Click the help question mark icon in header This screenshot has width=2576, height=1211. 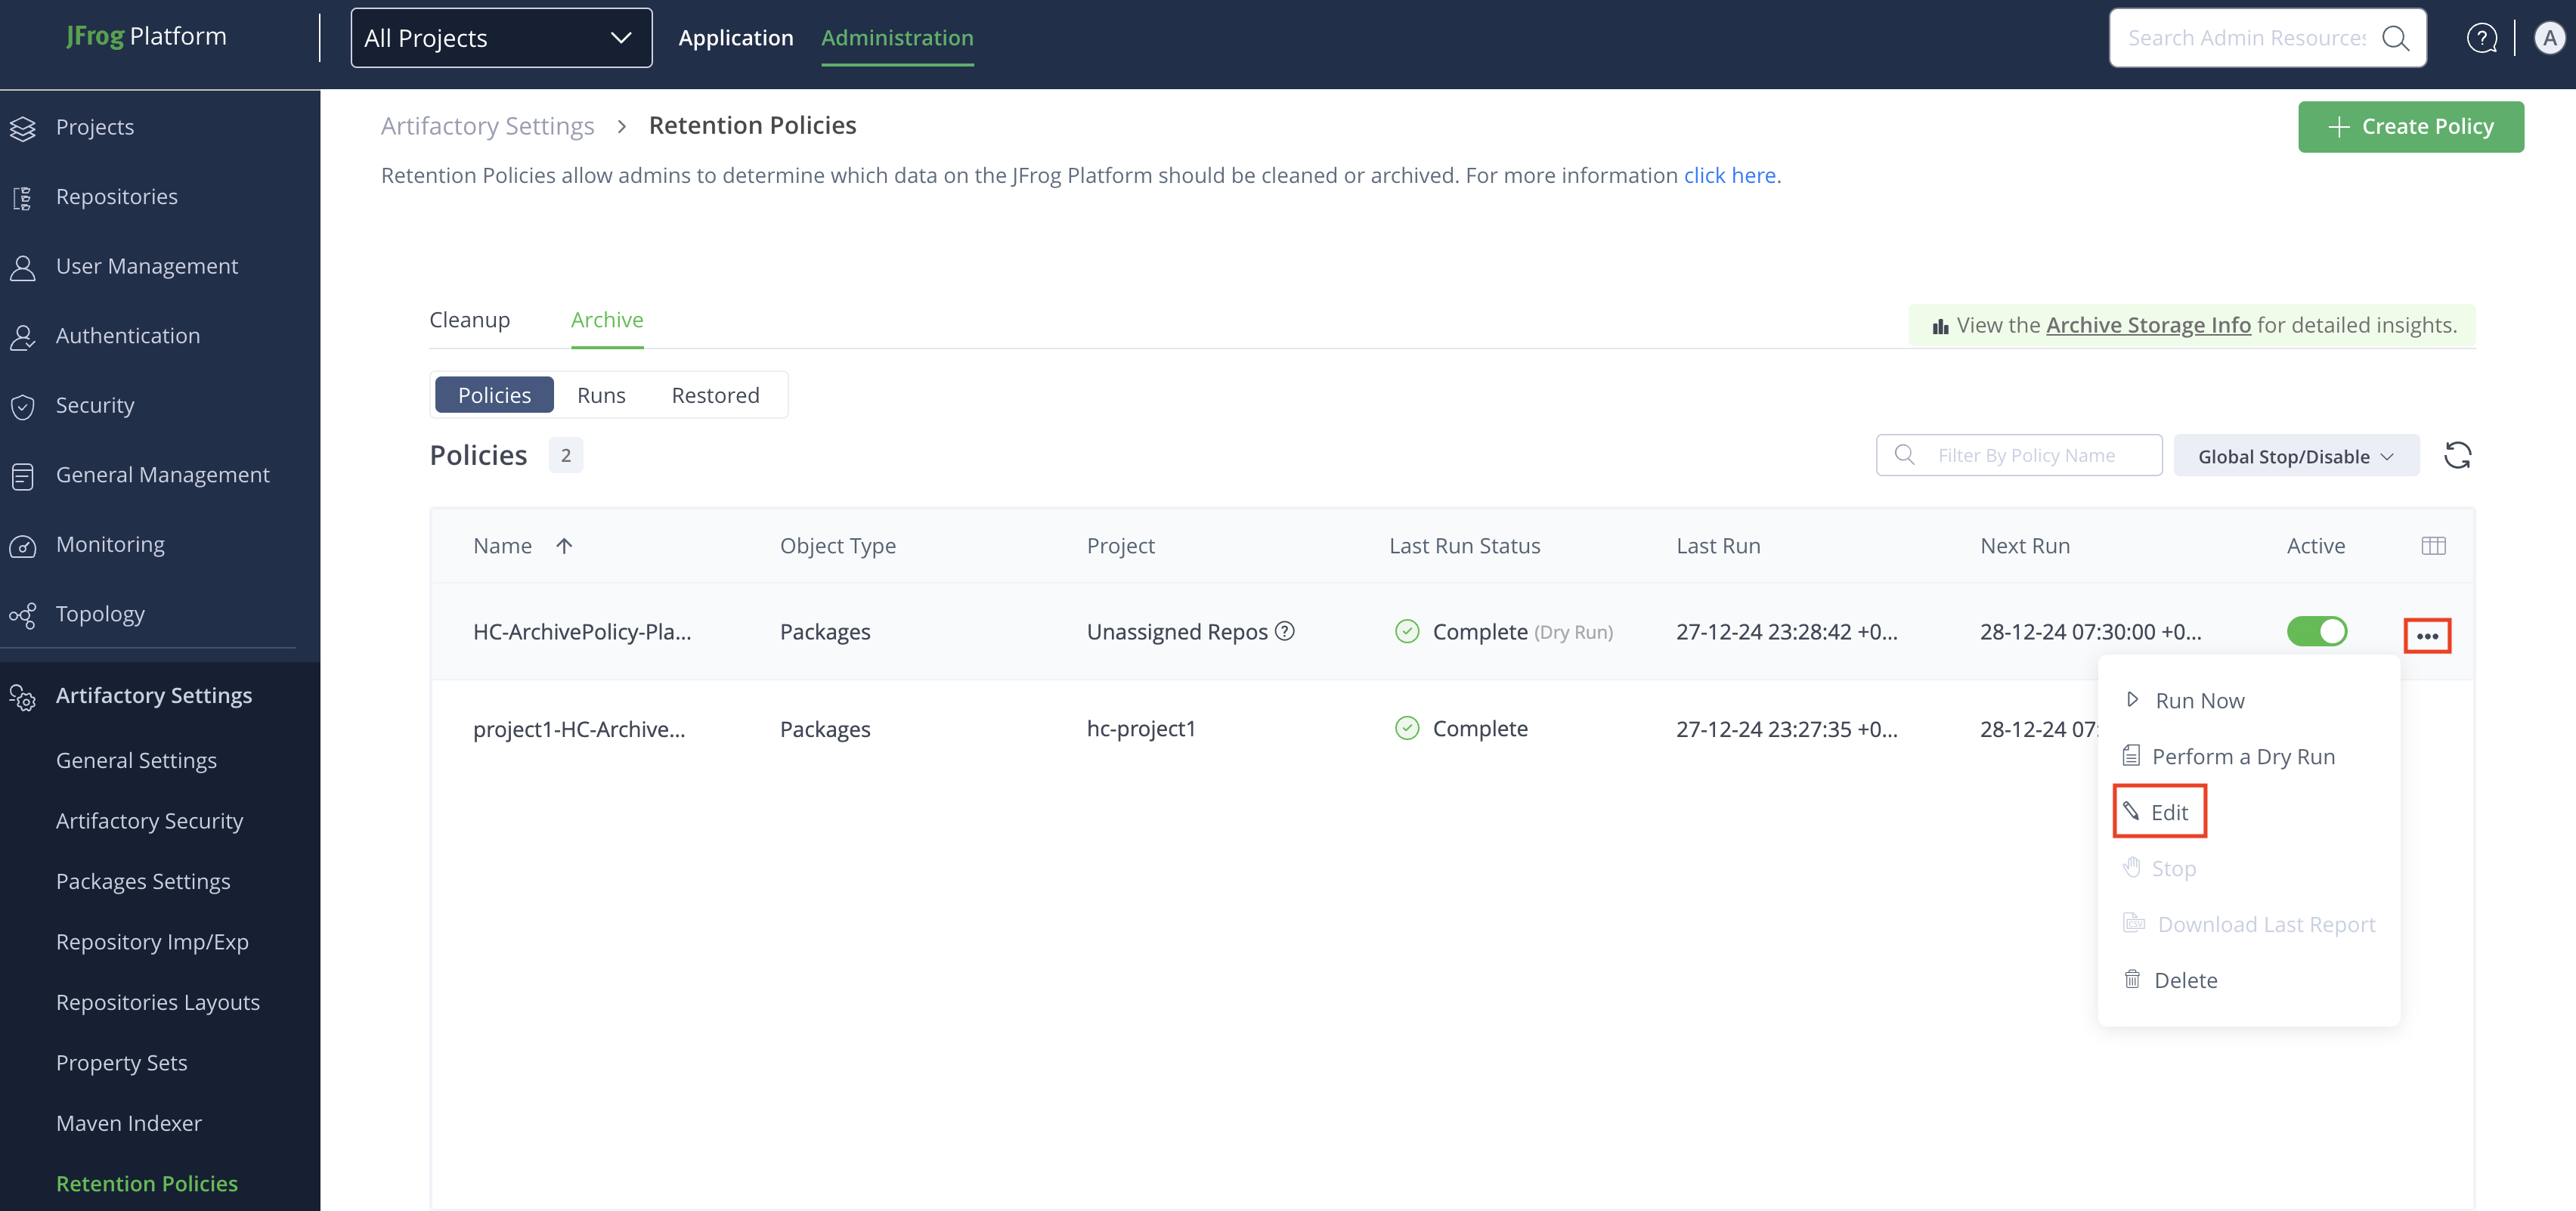point(2481,38)
